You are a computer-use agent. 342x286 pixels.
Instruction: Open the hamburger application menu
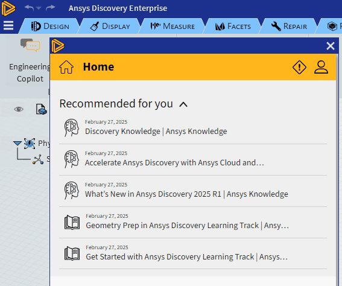coord(8,25)
